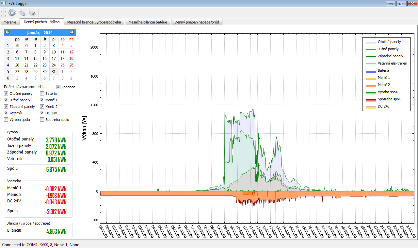The height and width of the screenshot is (248, 418).
Task: Uncheck the Otočné panely checkbox
Action: pos(6,94)
